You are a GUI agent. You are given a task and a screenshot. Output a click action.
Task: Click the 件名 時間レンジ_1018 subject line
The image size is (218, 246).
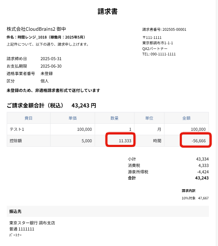pos(46,37)
